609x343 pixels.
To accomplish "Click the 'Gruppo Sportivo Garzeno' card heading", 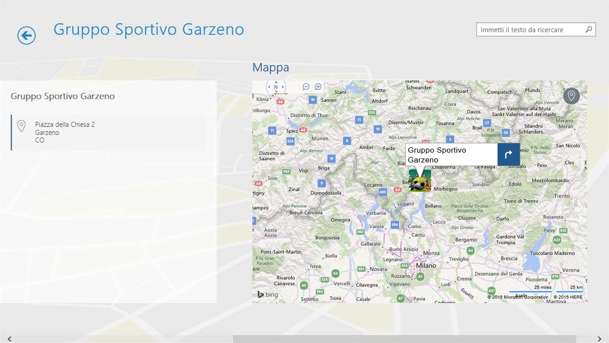I will point(63,96).
